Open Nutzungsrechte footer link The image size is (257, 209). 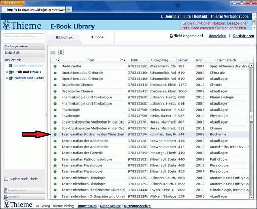pos(137,206)
